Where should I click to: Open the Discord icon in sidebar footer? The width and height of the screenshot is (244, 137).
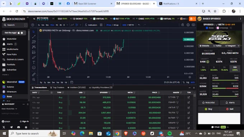pyautogui.click(x=19, y=127)
